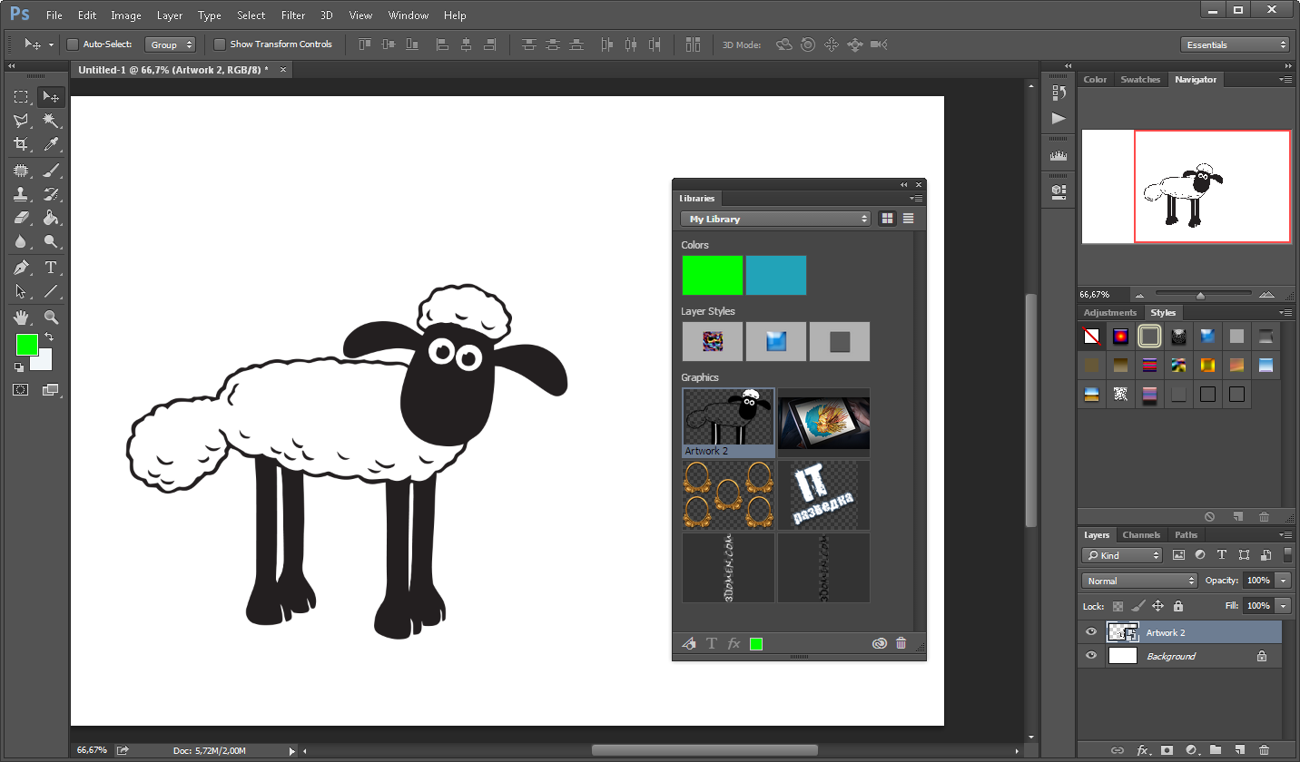Open the Window menu
The image size is (1300, 762).
click(x=409, y=15)
